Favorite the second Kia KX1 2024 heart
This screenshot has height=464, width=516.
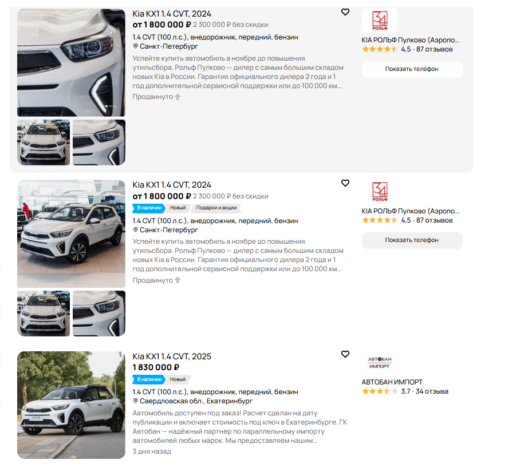point(345,183)
